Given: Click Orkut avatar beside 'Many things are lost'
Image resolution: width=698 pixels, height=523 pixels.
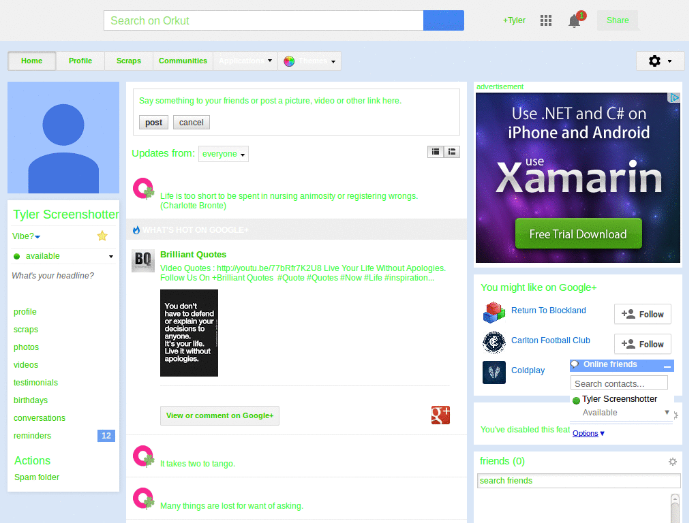Looking at the screenshot, I should 143,498.
